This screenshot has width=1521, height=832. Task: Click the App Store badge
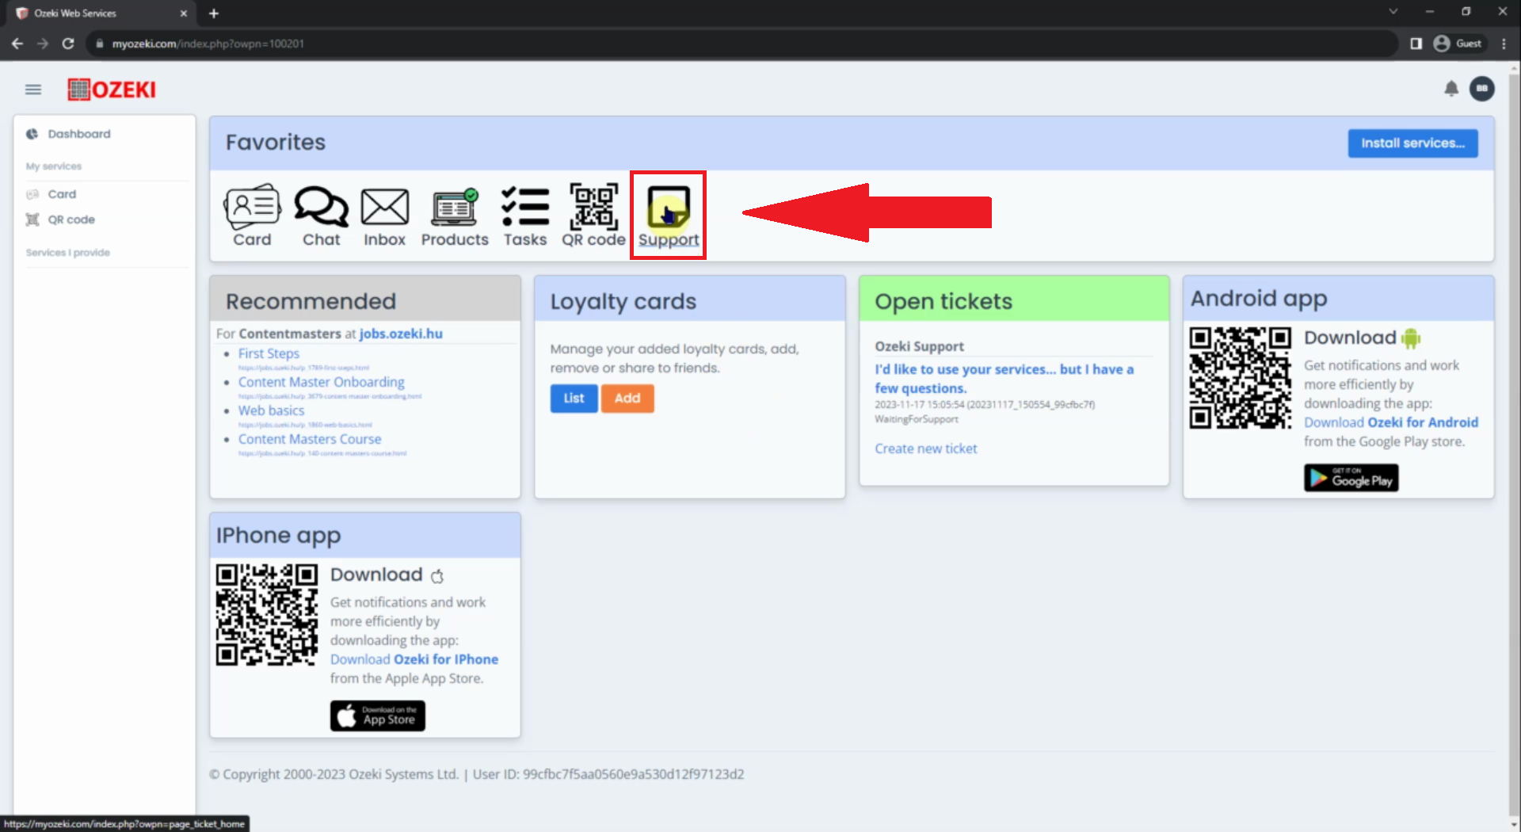(378, 716)
